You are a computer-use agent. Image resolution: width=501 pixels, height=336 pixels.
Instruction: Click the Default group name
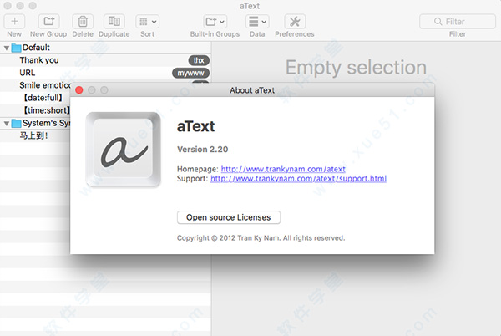coord(36,48)
